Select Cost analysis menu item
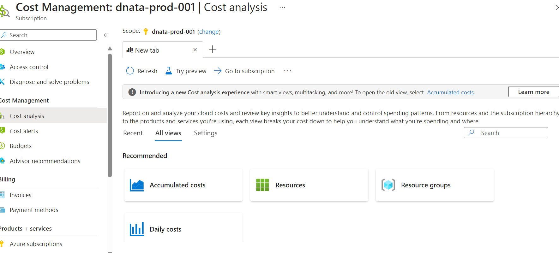559x253 pixels. 53,116
